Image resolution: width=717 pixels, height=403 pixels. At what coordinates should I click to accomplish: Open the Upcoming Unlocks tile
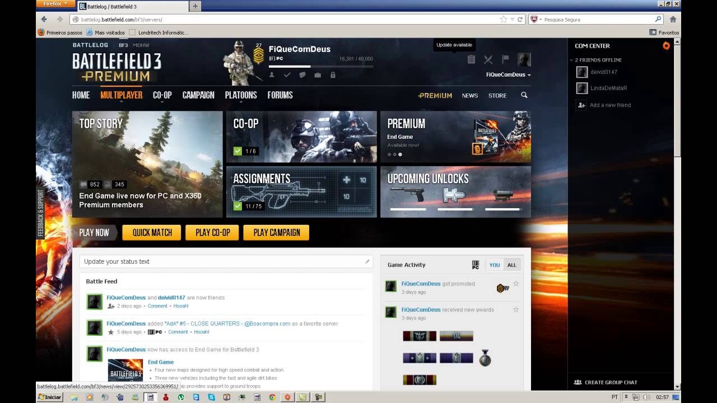[455, 191]
